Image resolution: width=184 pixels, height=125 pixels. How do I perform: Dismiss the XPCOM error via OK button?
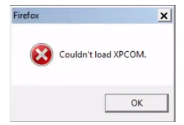pos(137,103)
